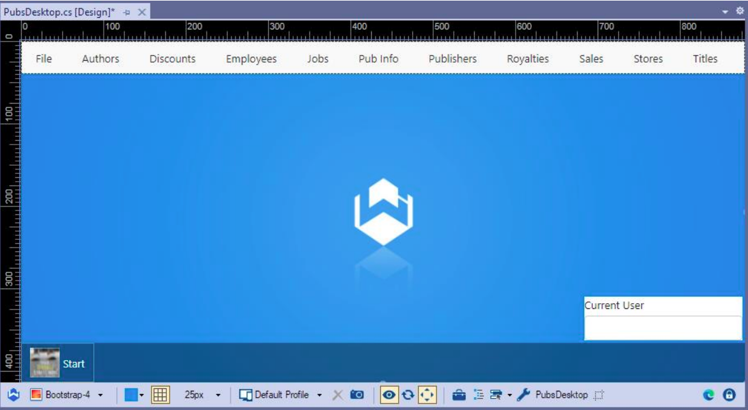Click the Start button thumbnail image

[45, 363]
